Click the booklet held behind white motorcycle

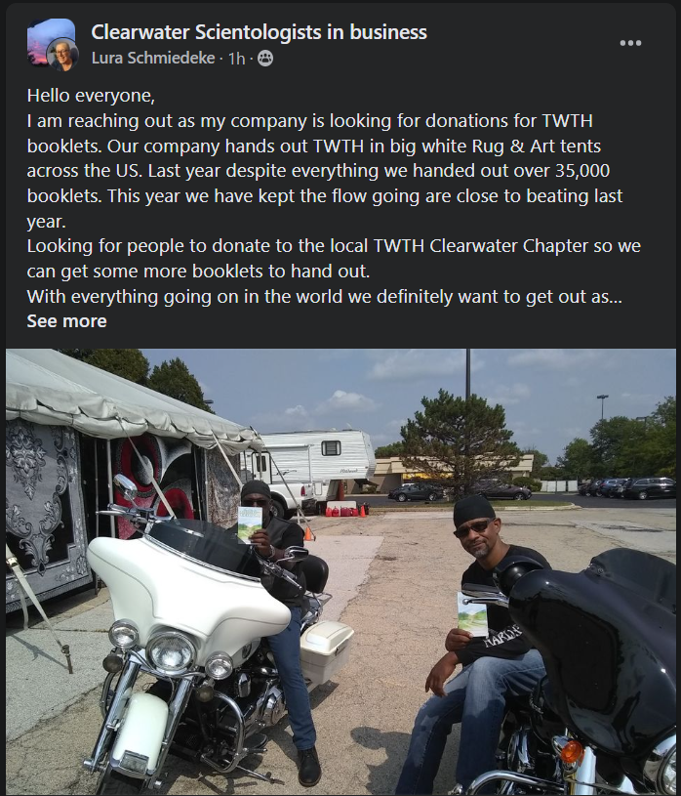click(x=250, y=524)
